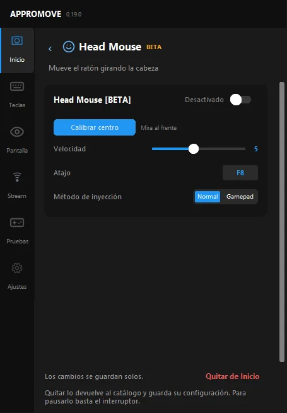
Task: Click Los cambios se guardan solos text
Action: pyautogui.click(x=94, y=376)
